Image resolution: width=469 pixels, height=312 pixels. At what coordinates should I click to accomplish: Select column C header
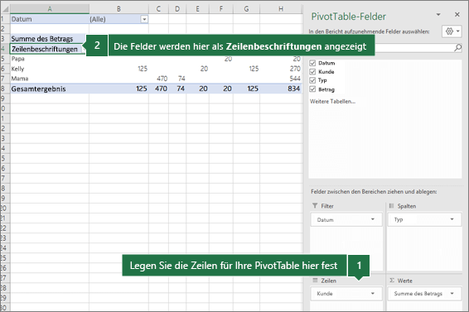[x=158, y=9]
